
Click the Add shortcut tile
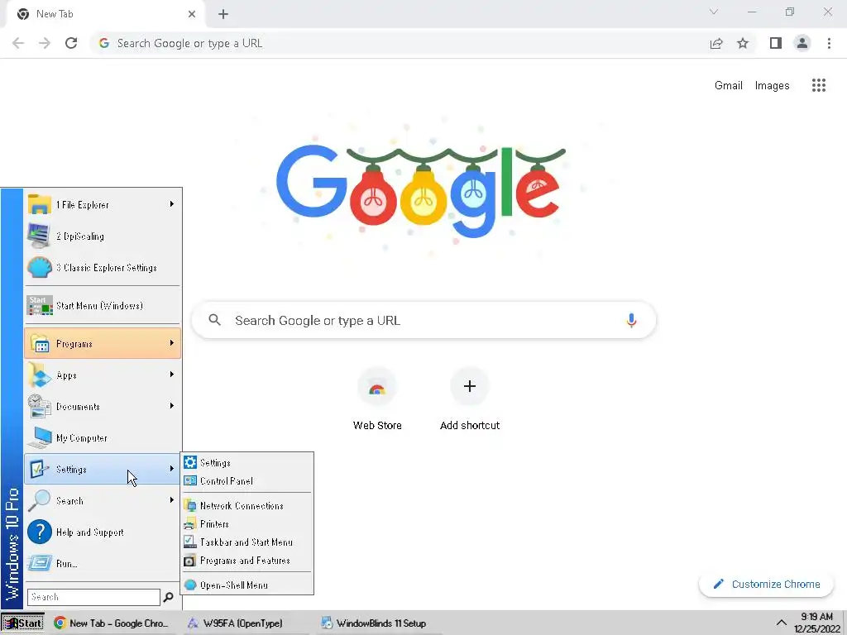(470, 399)
